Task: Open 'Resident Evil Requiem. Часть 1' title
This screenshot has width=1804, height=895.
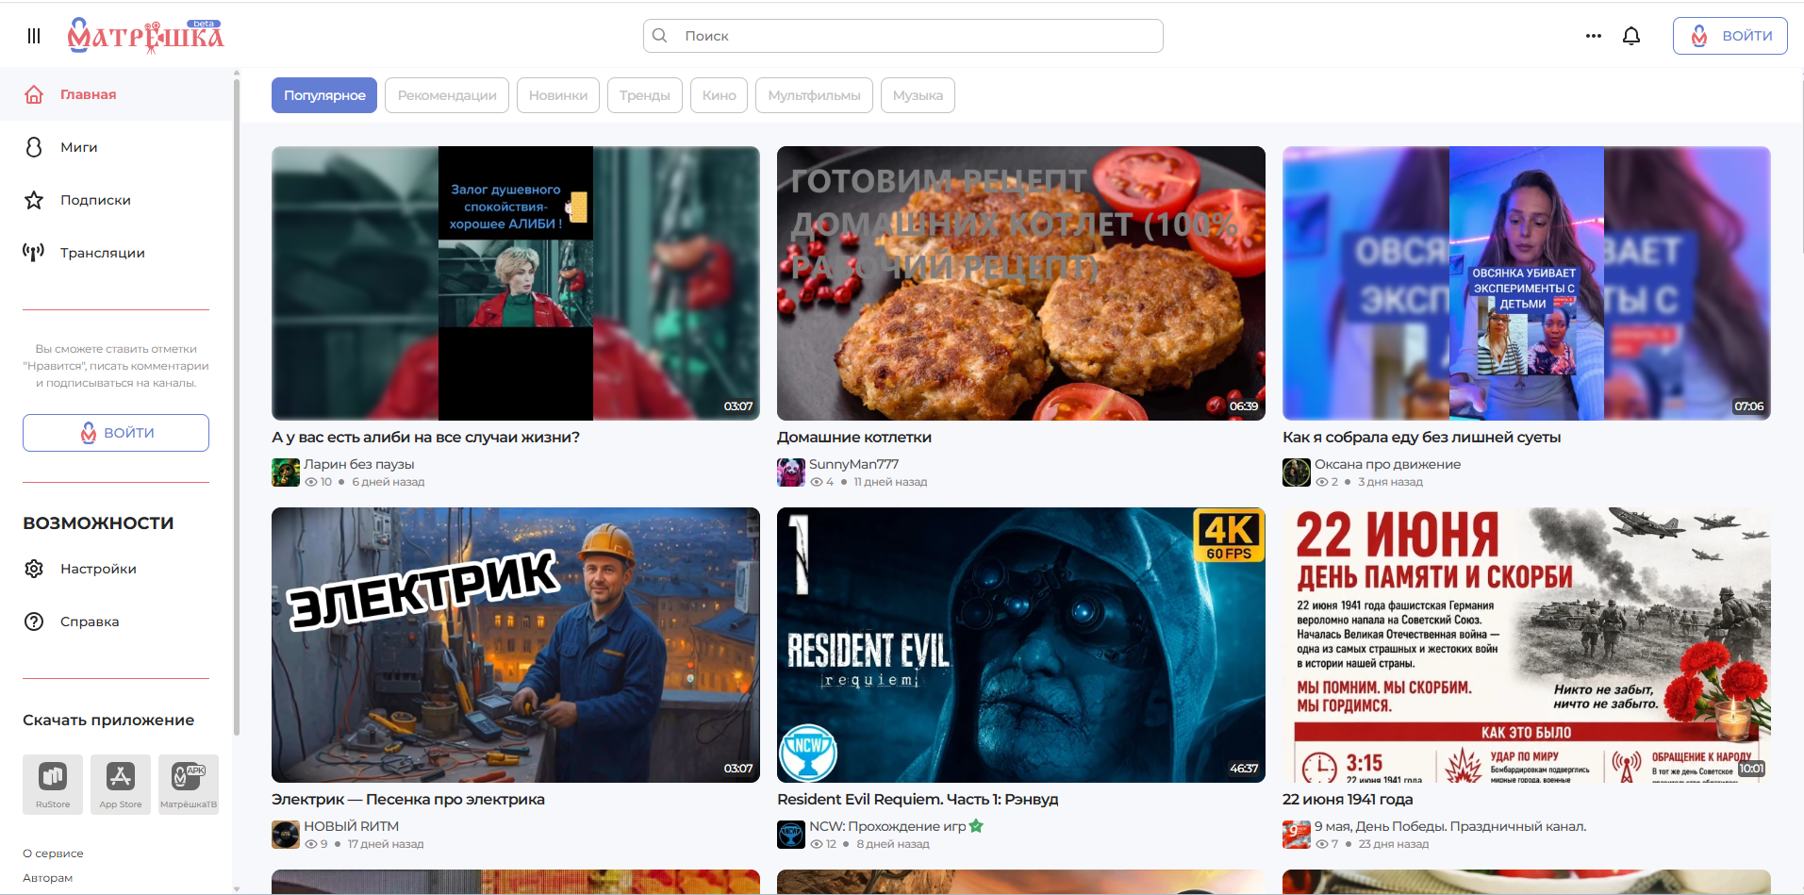Action: coord(918,800)
